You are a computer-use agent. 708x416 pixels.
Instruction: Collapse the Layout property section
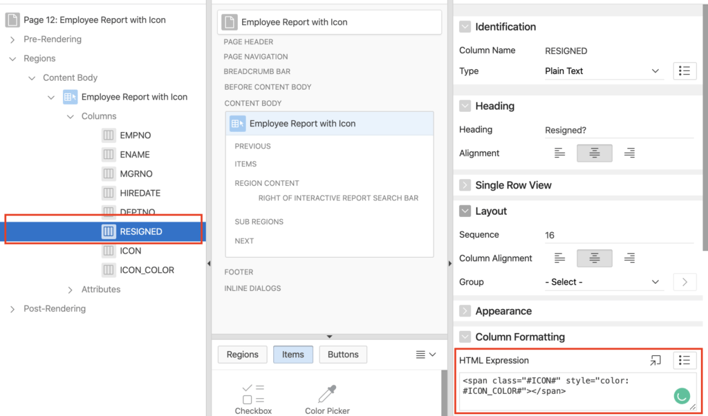point(465,211)
